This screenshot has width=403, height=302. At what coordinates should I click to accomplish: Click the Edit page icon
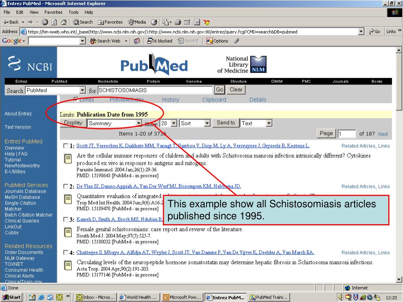point(187,22)
